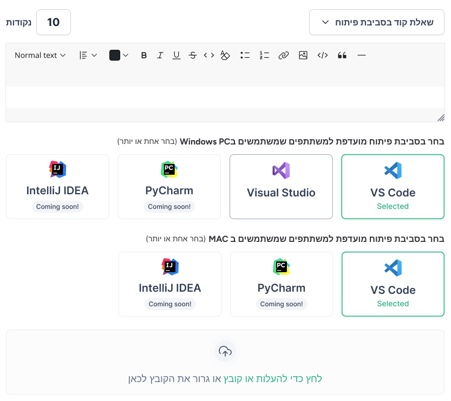This screenshot has height=401, width=451.
Task: Toggle underline formatting
Action: tap(177, 55)
